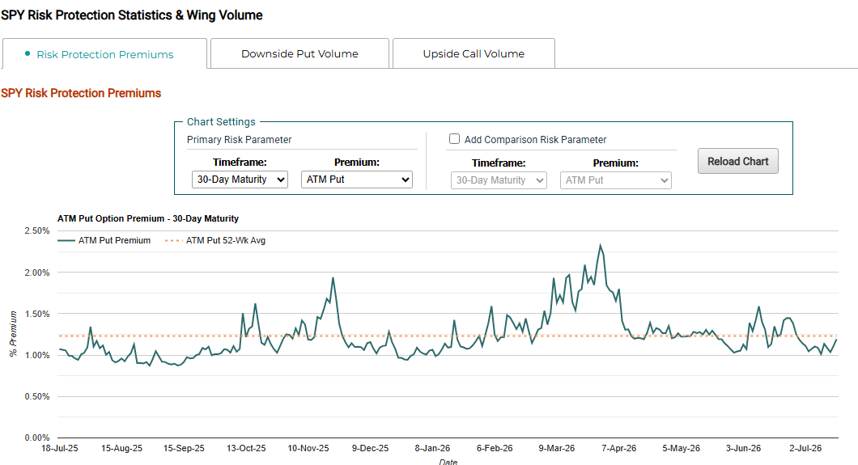Click the 10-Nov-25 date axis label

coord(308,448)
